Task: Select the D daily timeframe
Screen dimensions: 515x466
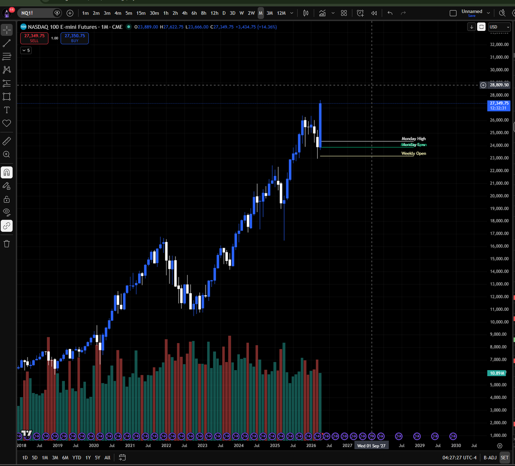Action: (224, 13)
